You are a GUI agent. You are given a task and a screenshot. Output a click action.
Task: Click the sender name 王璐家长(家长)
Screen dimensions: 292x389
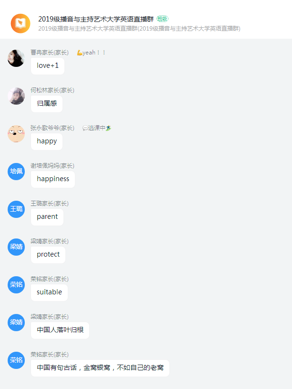(50, 204)
